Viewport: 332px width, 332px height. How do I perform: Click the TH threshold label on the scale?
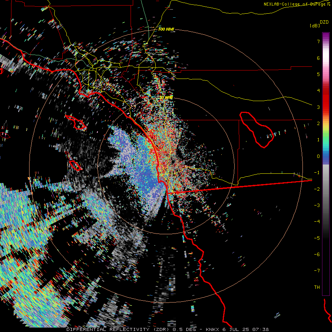click(x=317, y=287)
